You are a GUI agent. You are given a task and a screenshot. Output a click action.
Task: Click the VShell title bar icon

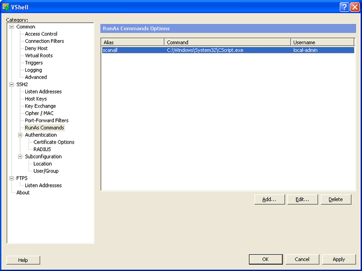(6, 7)
